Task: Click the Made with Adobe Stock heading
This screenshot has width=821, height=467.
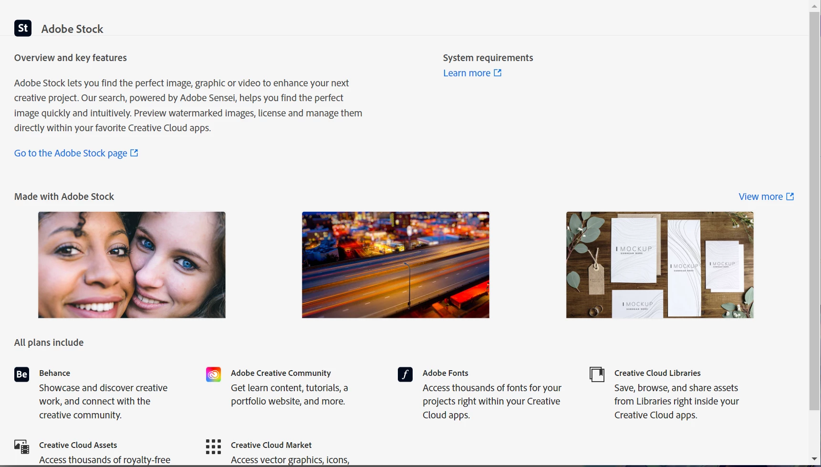Action: (x=64, y=197)
